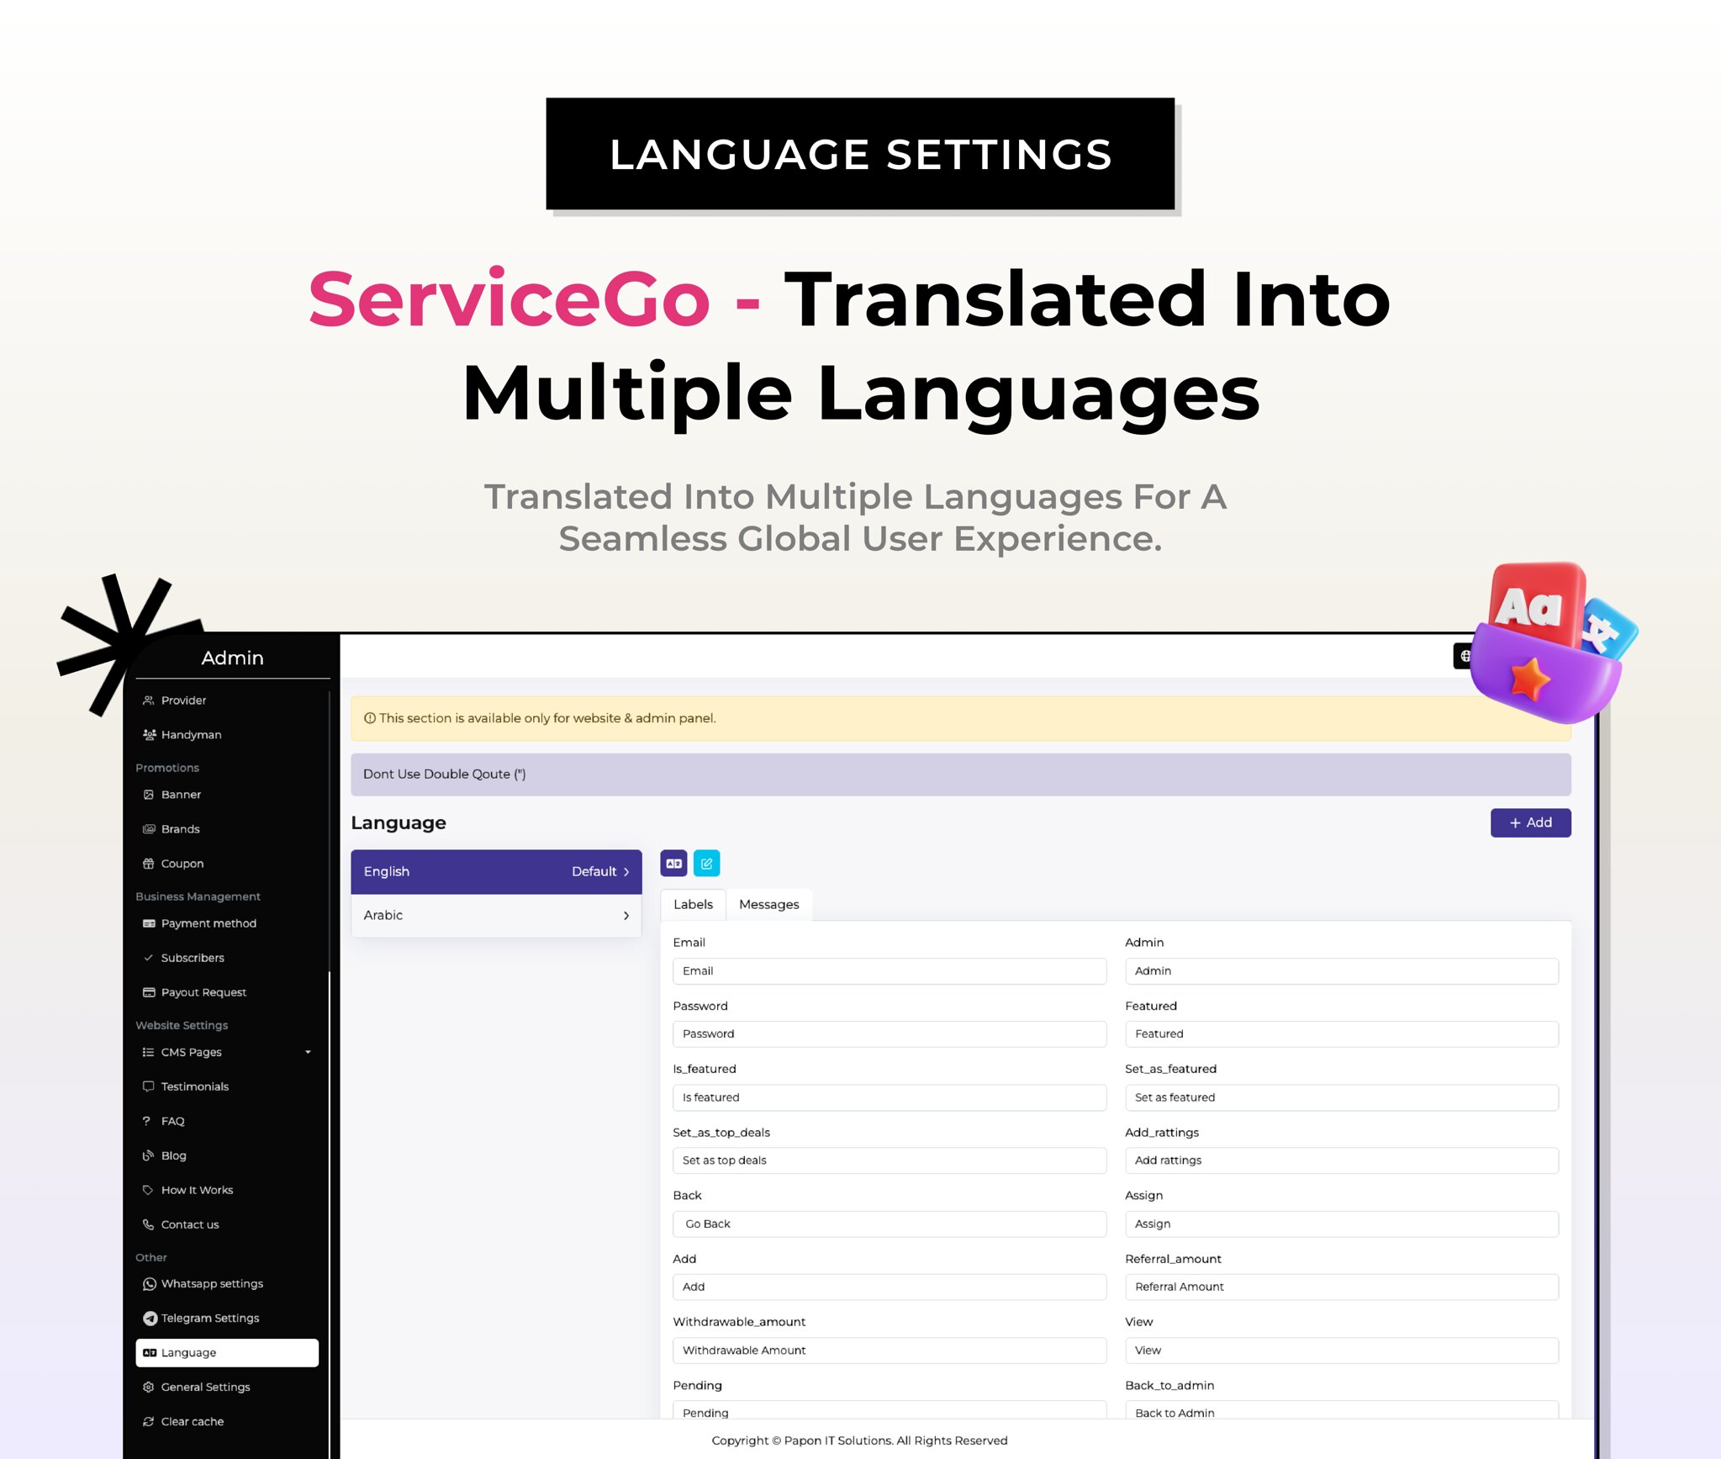Click the Provider sidebar icon
The image size is (1721, 1459).
149,700
